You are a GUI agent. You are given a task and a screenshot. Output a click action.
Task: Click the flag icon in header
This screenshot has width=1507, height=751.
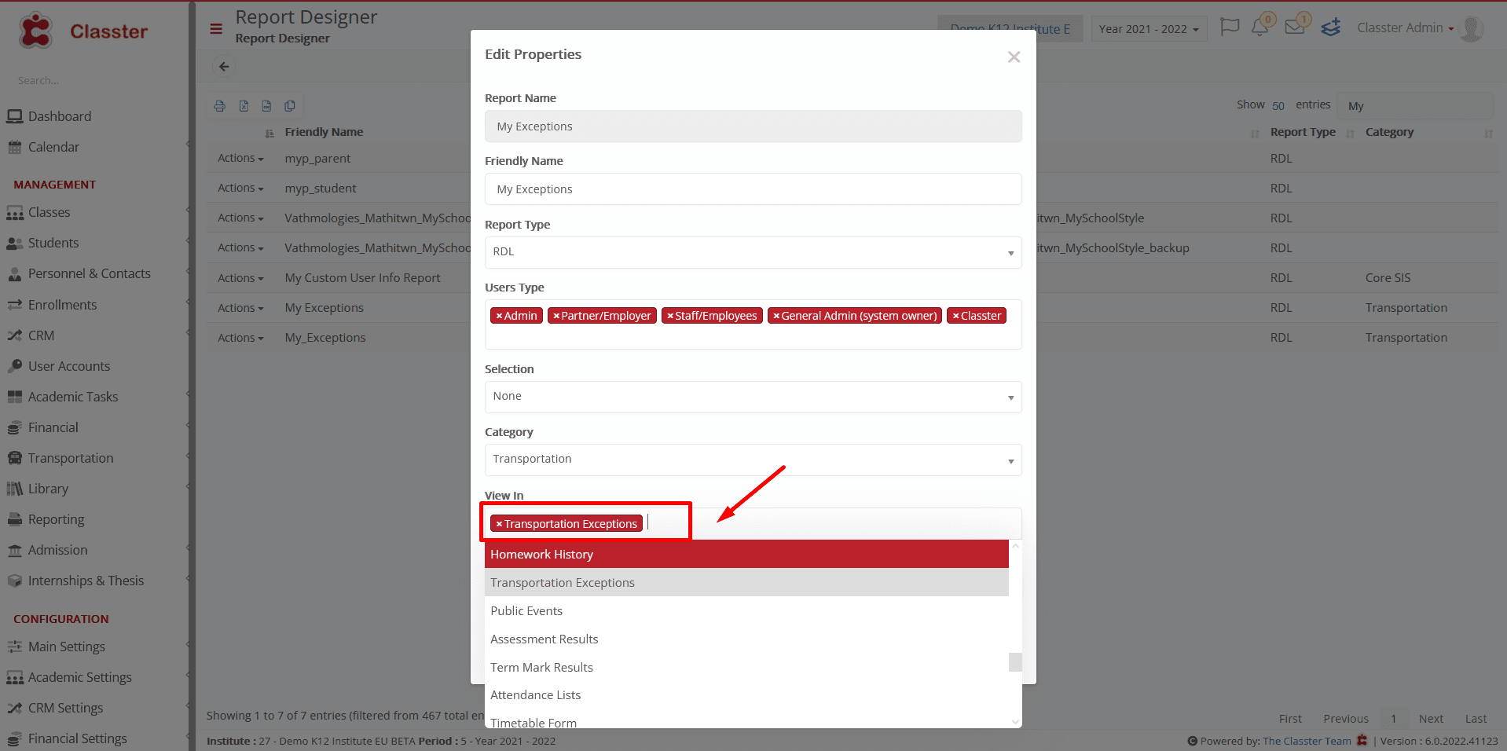pyautogui.click(x=1229, y=27)
